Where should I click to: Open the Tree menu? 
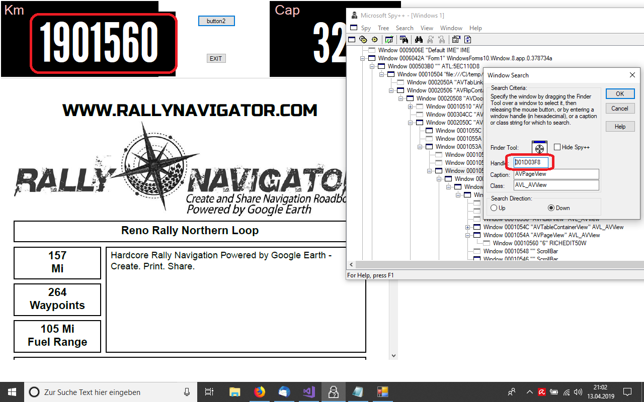click(383, 28)
